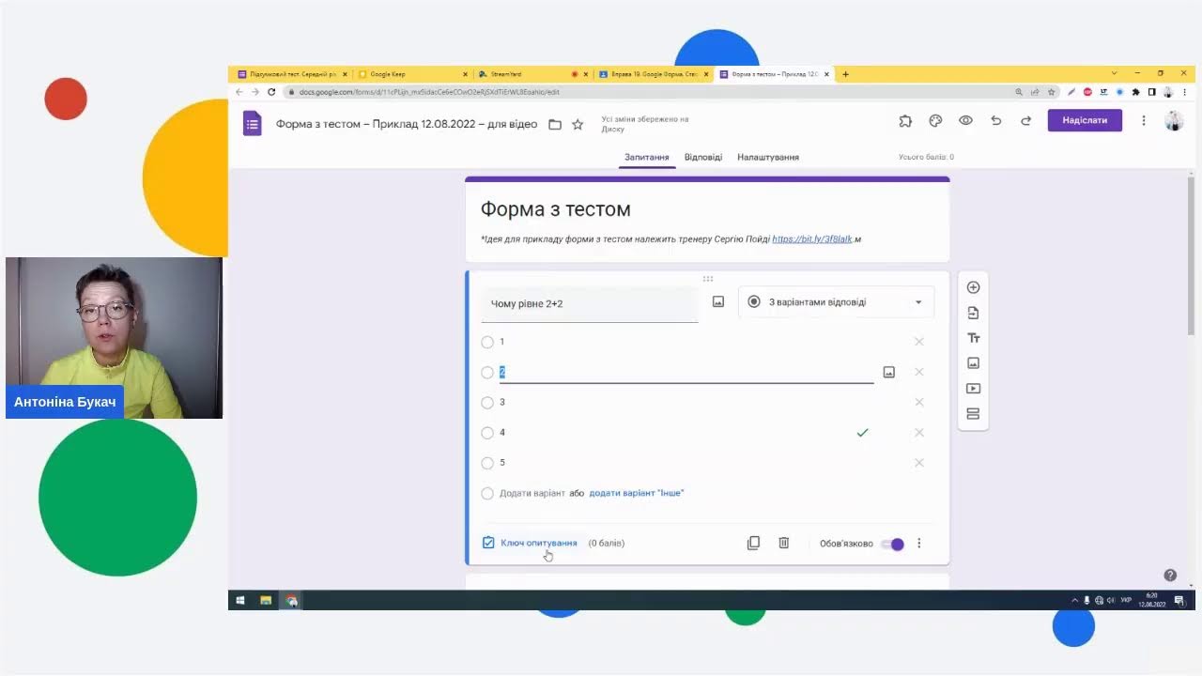Redo the last change
This screenshot has height=676, width=1202.
point(1026,120)
